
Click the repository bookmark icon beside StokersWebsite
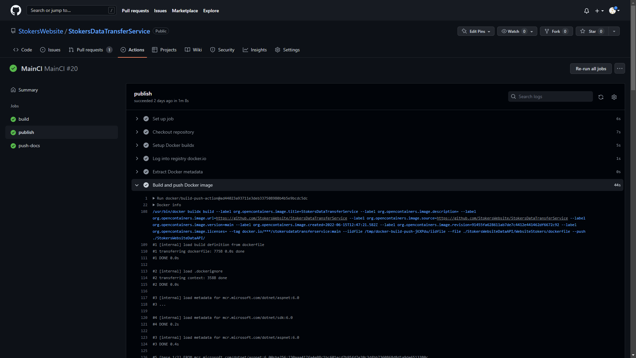(13, 30)
